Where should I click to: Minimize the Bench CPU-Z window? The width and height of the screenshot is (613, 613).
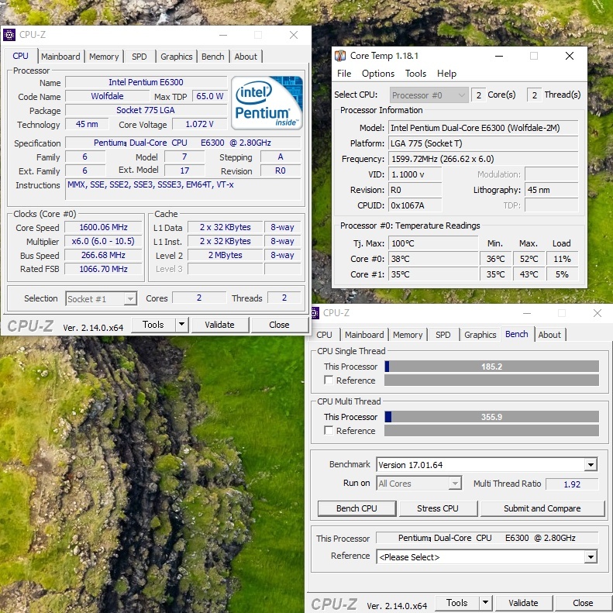pyautogui.click(x=527, y=313)
